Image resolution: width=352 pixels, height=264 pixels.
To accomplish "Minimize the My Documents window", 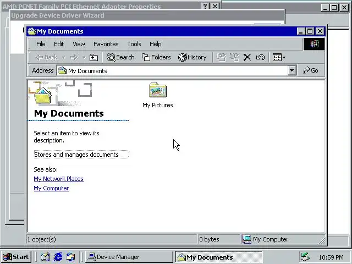I will coord(300,31).
